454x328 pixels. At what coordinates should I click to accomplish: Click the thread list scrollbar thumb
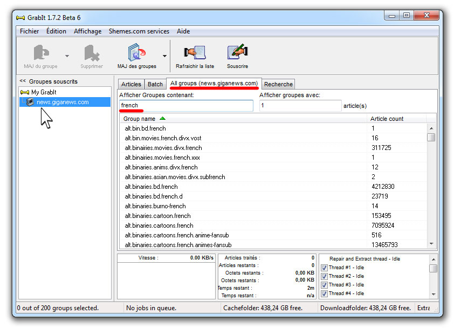434,268
